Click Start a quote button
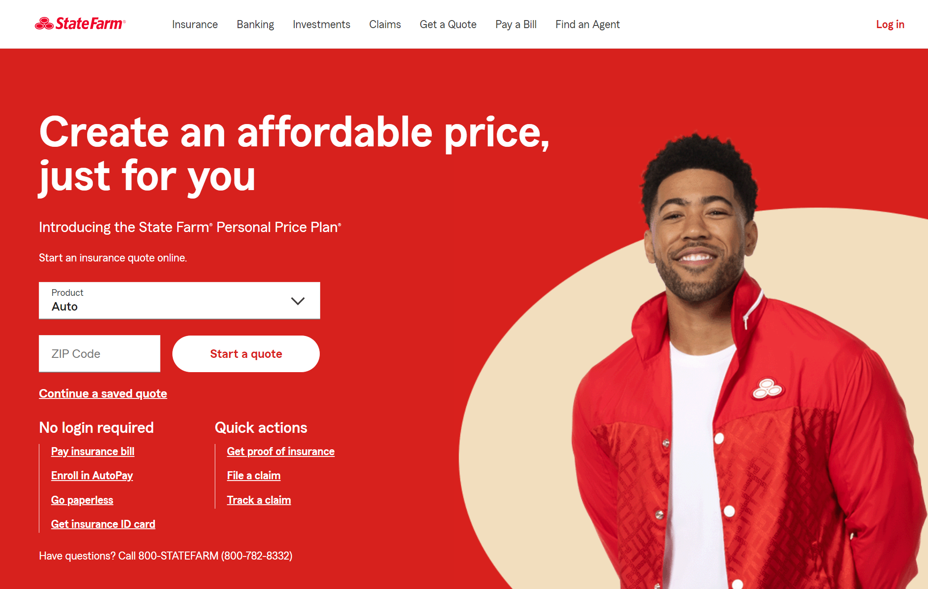928x589 pixels. click(x=245, y=353)
